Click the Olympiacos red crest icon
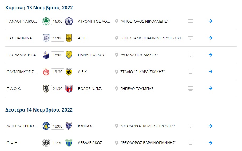Viewport: 242px width, 151px height. [46, 72]
